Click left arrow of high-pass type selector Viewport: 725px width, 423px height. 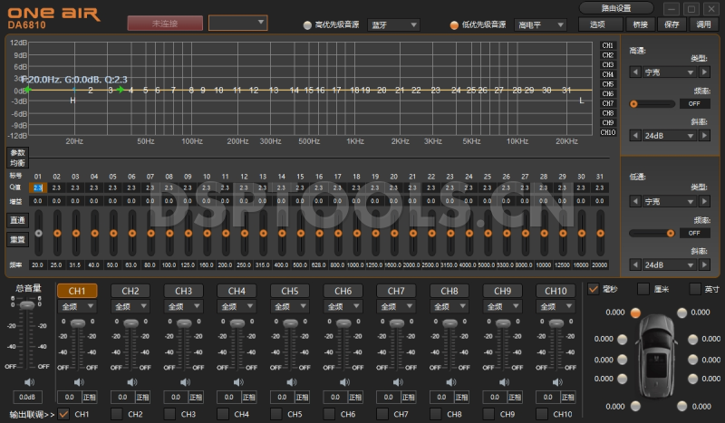click(x=634, y=72)
